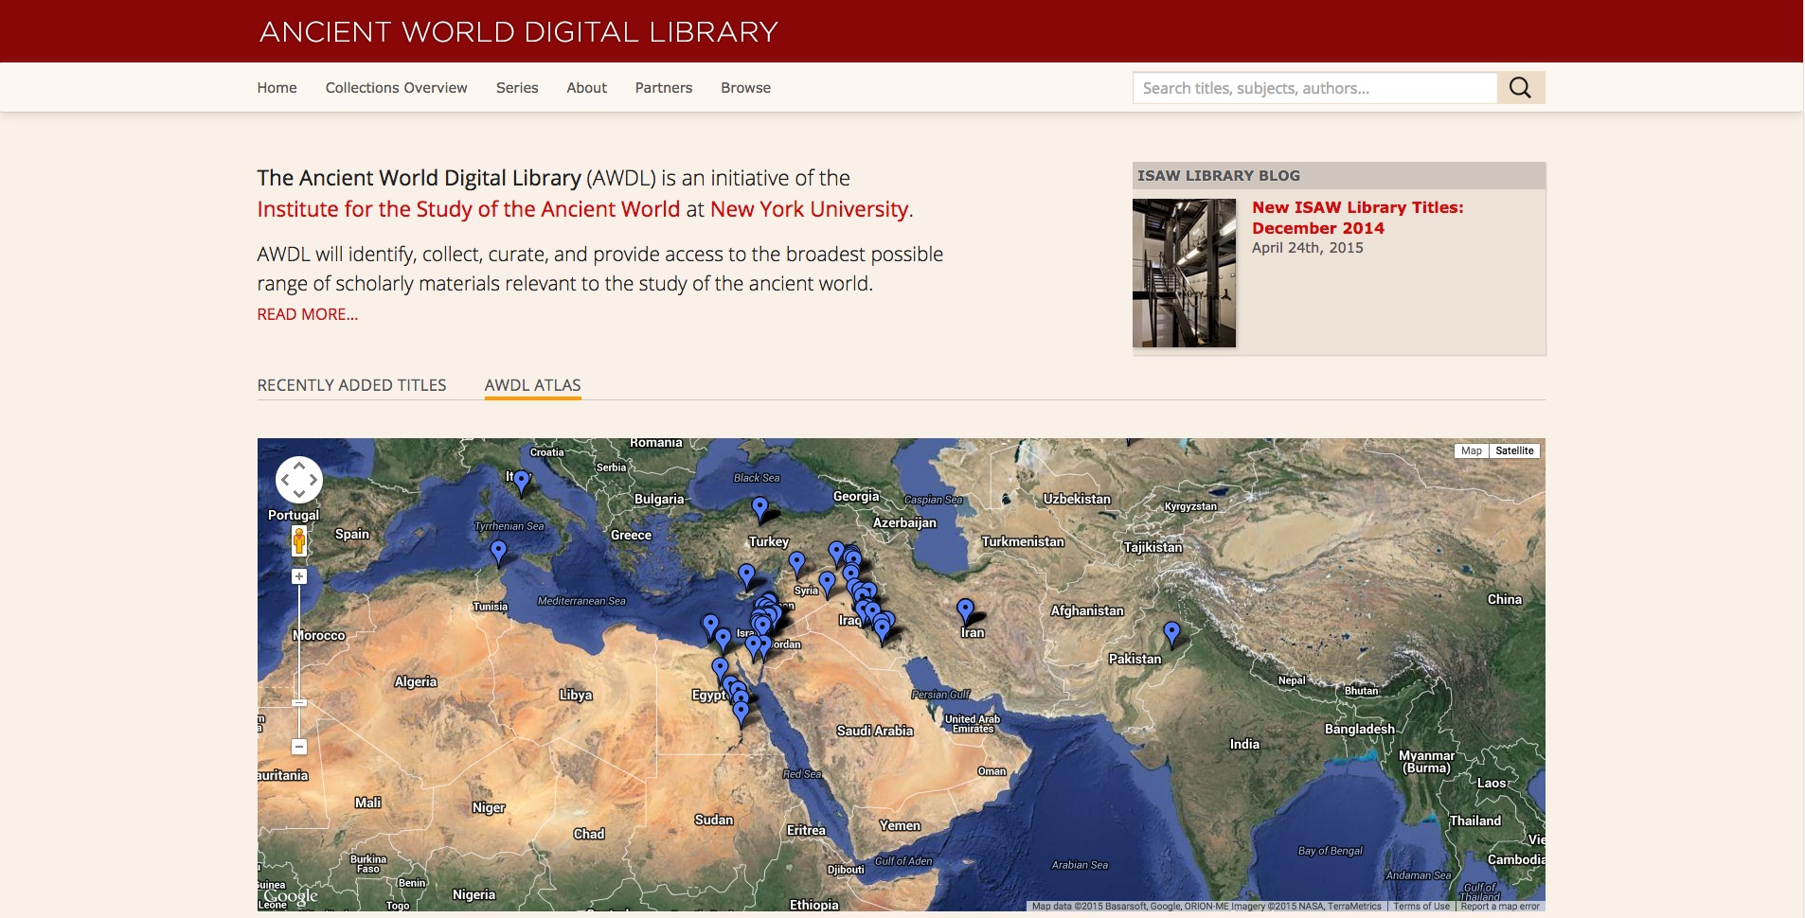1805x918 pixels.
Task: Click the search titles input field
Action: click(1314, 88)
